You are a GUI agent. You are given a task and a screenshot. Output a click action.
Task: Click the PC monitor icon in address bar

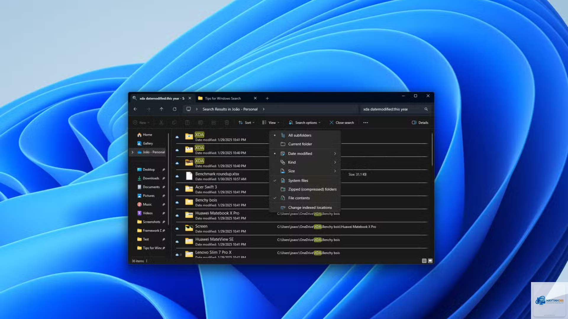(x=188, y=109)
